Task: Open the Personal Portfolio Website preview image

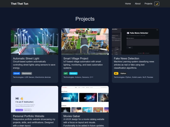Action: point(35,99)
